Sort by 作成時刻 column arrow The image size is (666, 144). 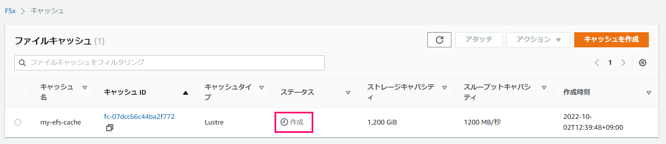click(648, 93)
